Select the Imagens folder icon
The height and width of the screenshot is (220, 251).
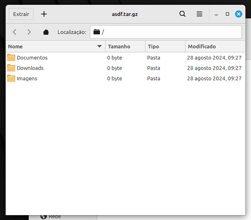coord(11,78)
